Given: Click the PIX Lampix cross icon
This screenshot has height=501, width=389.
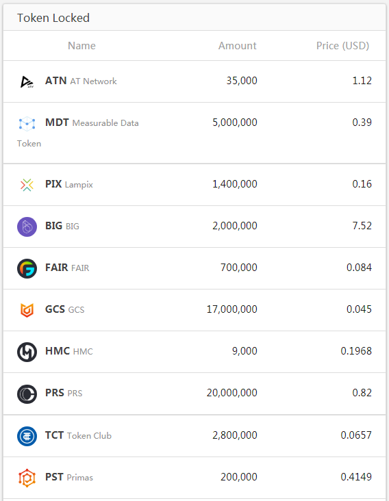Looking at the screenshot, I should tap(27, 185).
